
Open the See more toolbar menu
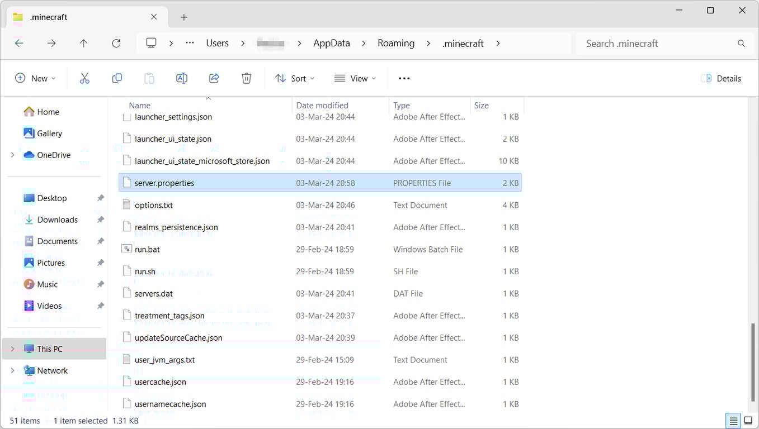pyautogui.click(x=404, y=78)
